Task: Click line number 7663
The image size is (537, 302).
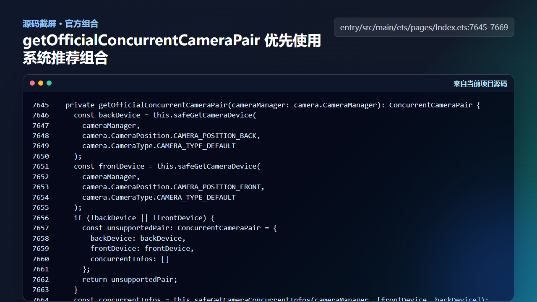Action: (x=41, y=289)
